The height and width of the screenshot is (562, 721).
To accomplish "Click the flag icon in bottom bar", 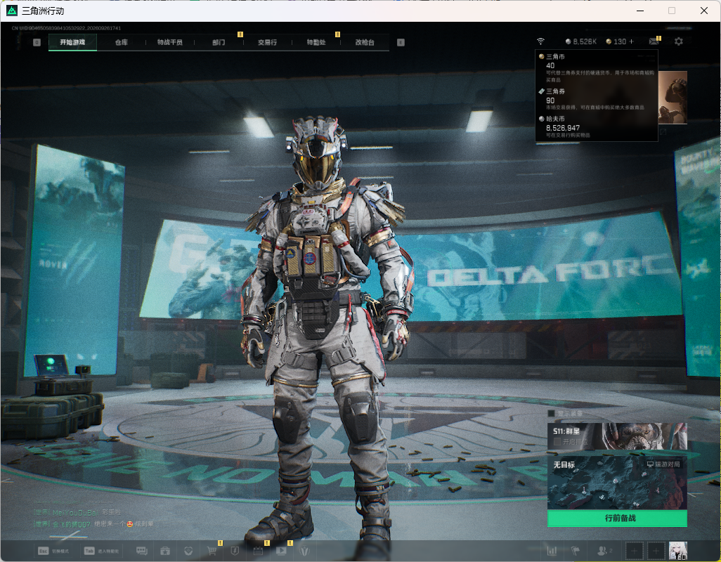I will click(x=576, y=551).
